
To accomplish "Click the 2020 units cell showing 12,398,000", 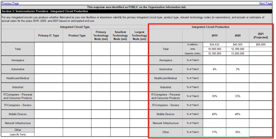I will [237, 49].
